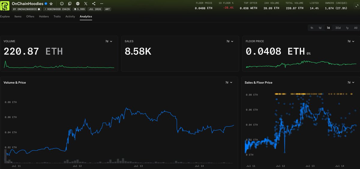Click the 0.06 ETH axis label on Volume & Price
Screen dimensions: 360x169
click(11, 117)
